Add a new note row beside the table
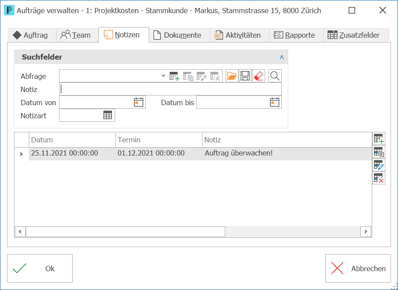This screenshot has width=398, height=290. [379, 139]
